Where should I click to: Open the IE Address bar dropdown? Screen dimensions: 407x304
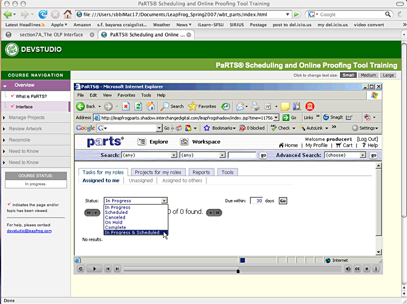point(276,118)
